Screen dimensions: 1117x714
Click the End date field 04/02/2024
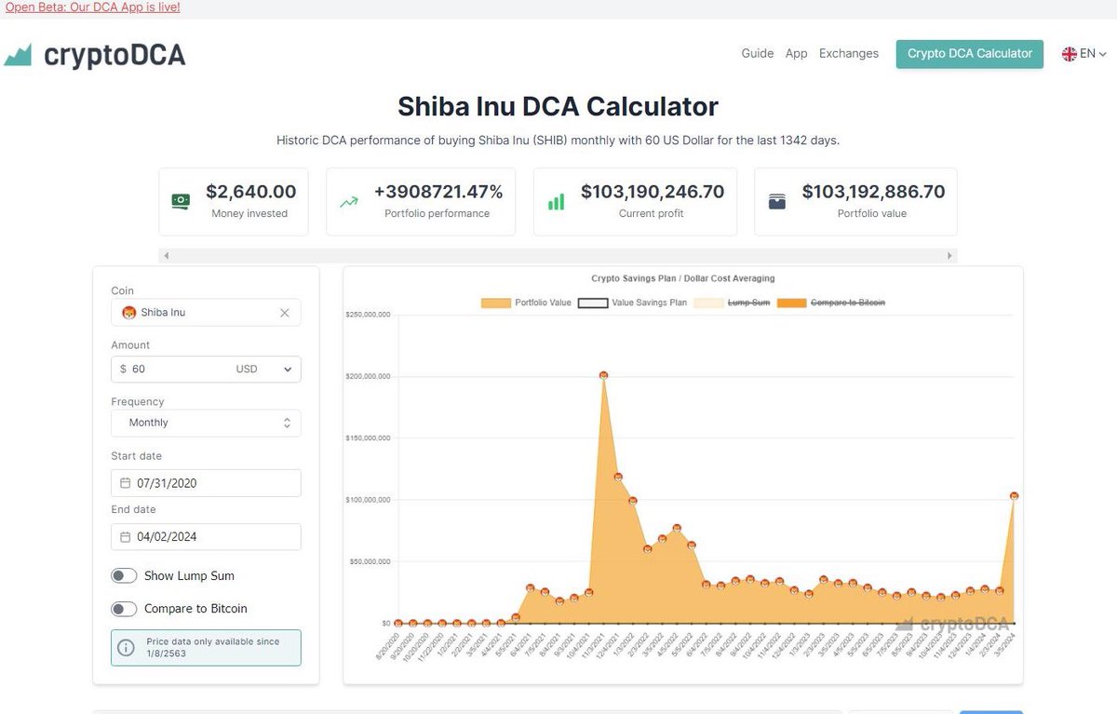pos(206,536)
